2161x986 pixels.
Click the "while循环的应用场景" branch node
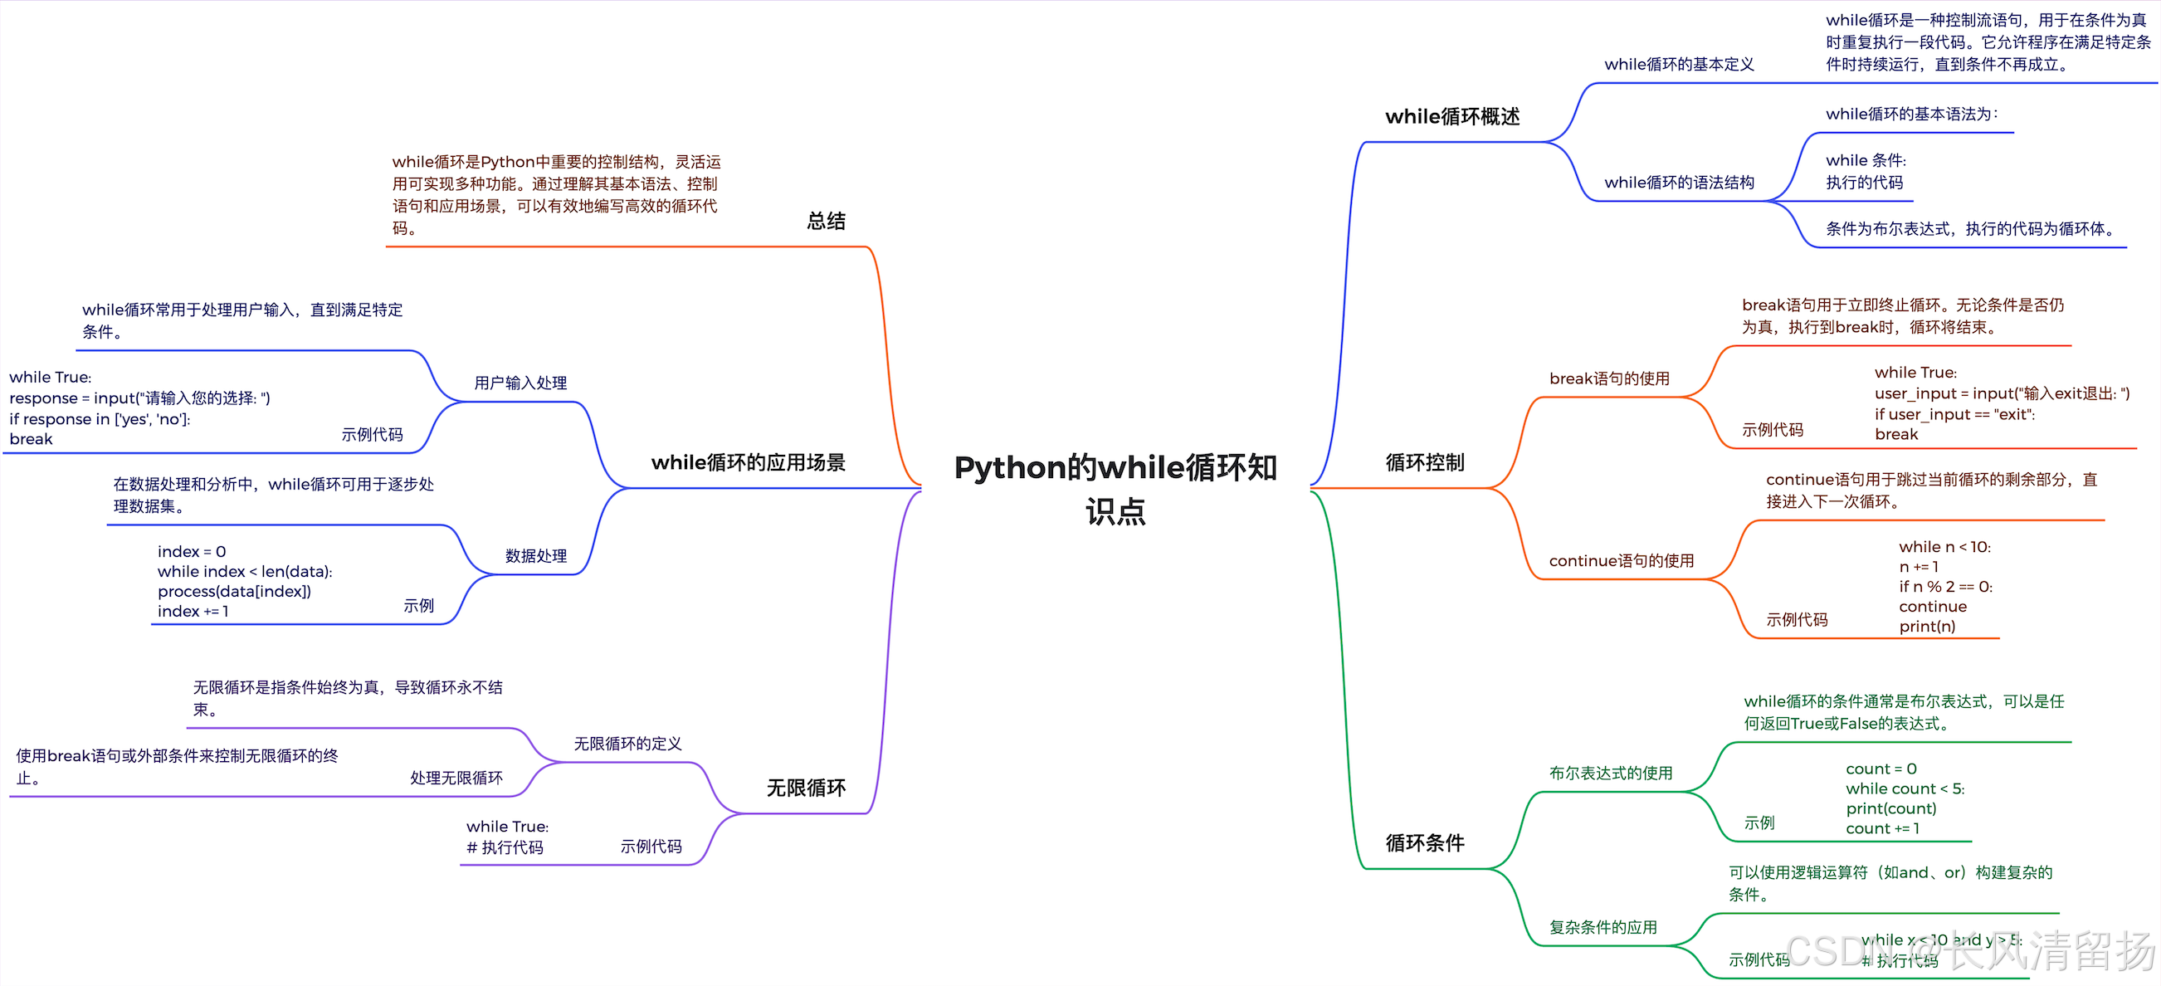pos(748,462)
